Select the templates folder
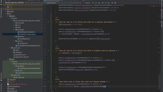 pyautogui.click(x=18, y=52)
